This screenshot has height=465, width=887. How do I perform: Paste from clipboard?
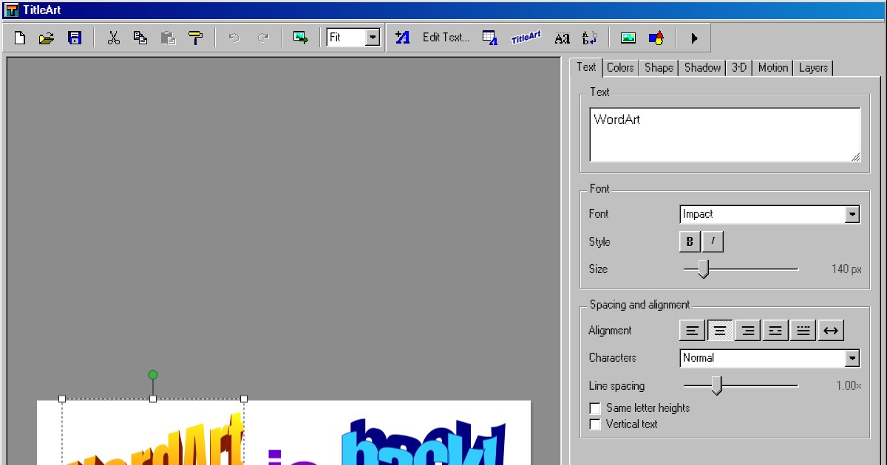click(x=168, y=38)
